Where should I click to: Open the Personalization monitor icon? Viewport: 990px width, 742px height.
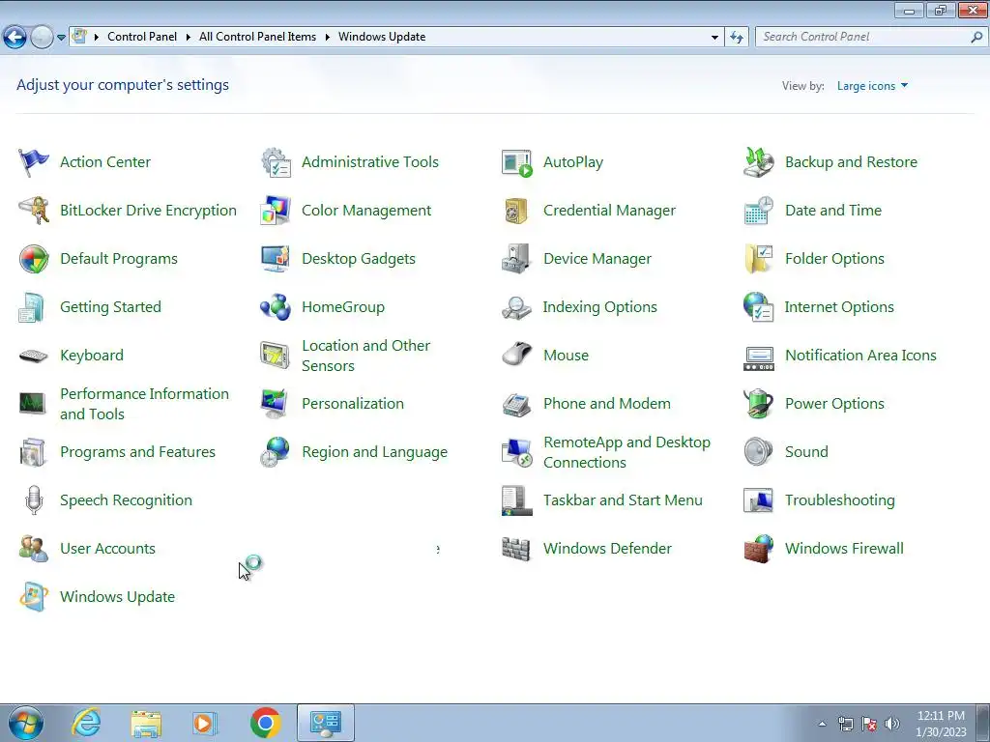(x=276, y=404)
